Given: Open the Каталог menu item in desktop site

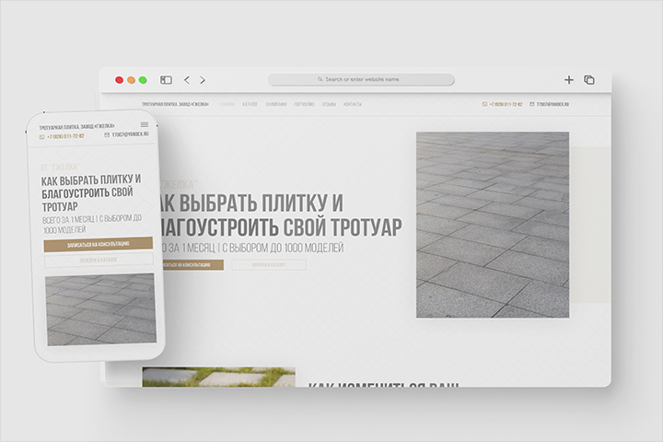Looking at the screenshot, I should click(x=250, y=104).
